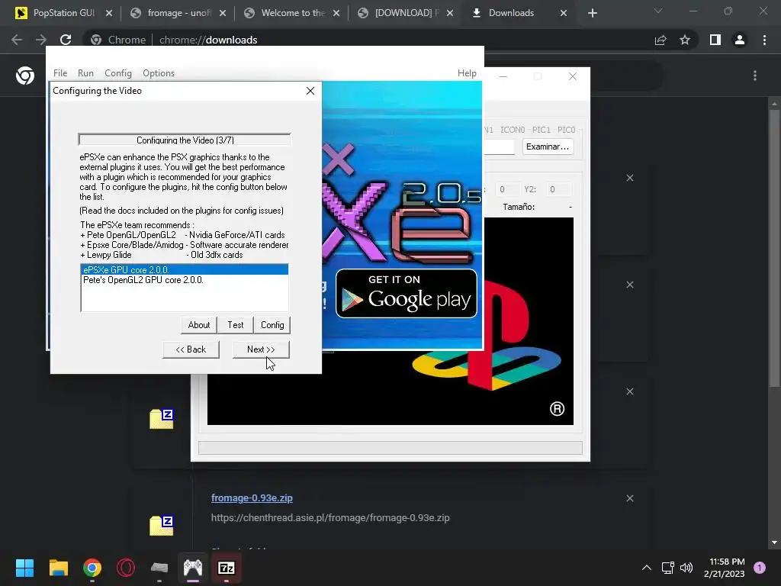Open clock showing 11:58 PM
Screen dimensions: 781x586
pyautogui.click(x=725, y=568)
